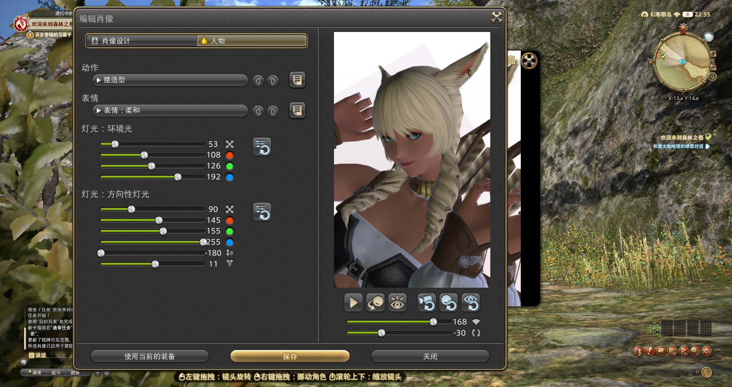Open the social faces icon in main menu
This screenshot has width=732, height=387.
(x=695, y=351)
